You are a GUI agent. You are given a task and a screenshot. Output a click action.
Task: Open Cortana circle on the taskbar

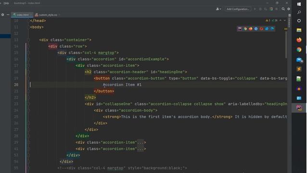(299, 21)
